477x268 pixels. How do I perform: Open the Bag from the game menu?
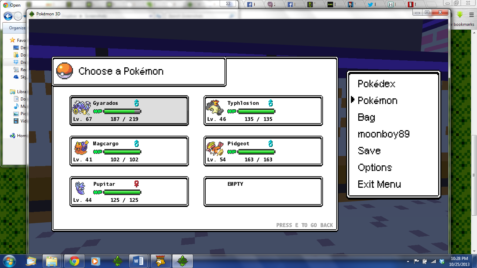pos(367,117)
